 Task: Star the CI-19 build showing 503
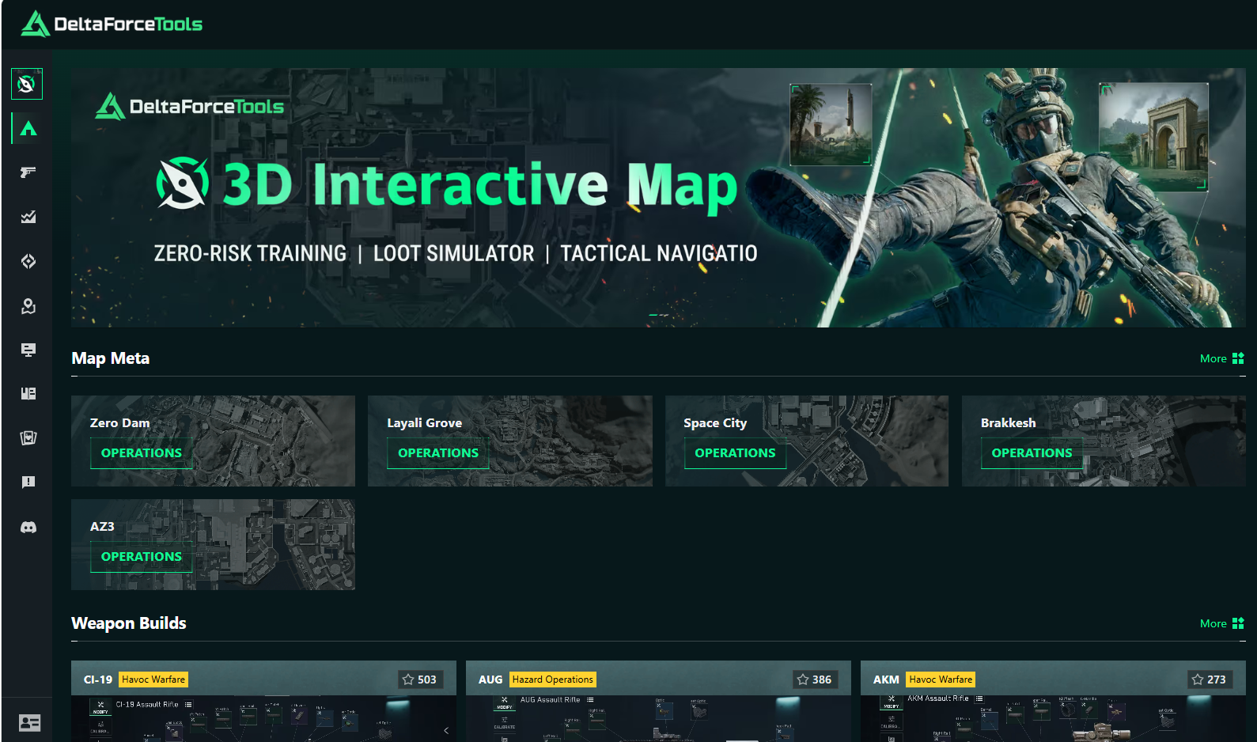coord(419,680)
